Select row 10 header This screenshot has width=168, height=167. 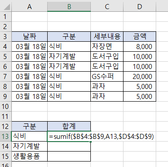point(5,107)
